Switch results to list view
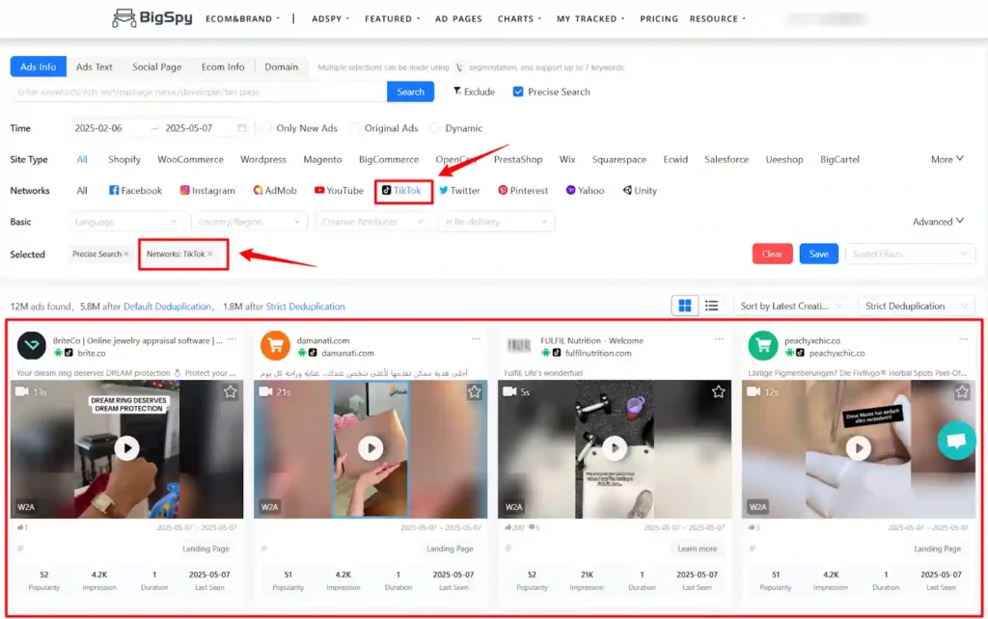Screen dimensions: 988x619 tap(712, 305)
